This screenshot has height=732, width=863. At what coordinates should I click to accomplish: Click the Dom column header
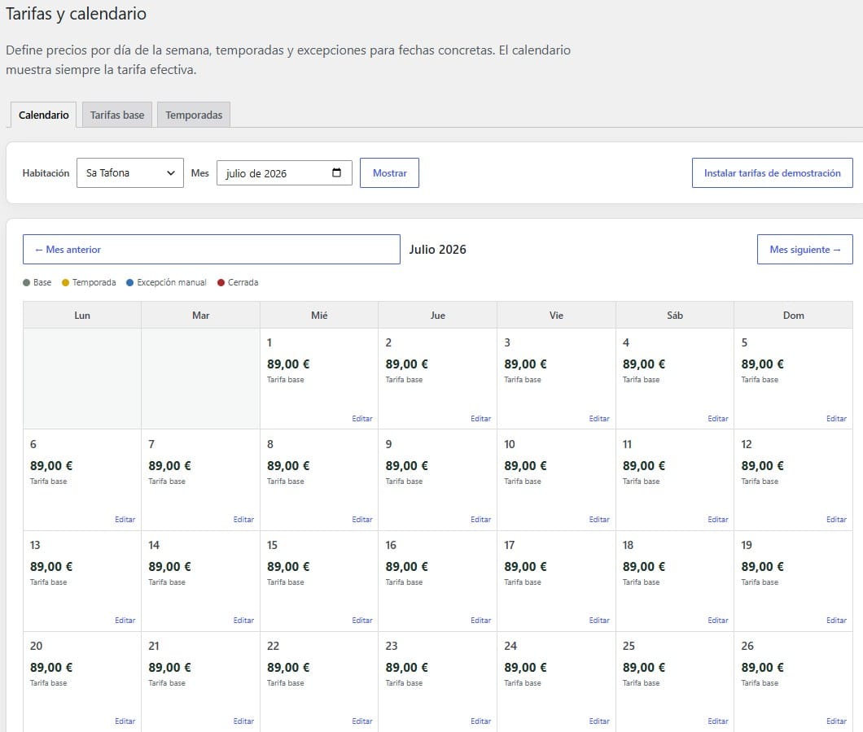794,315
